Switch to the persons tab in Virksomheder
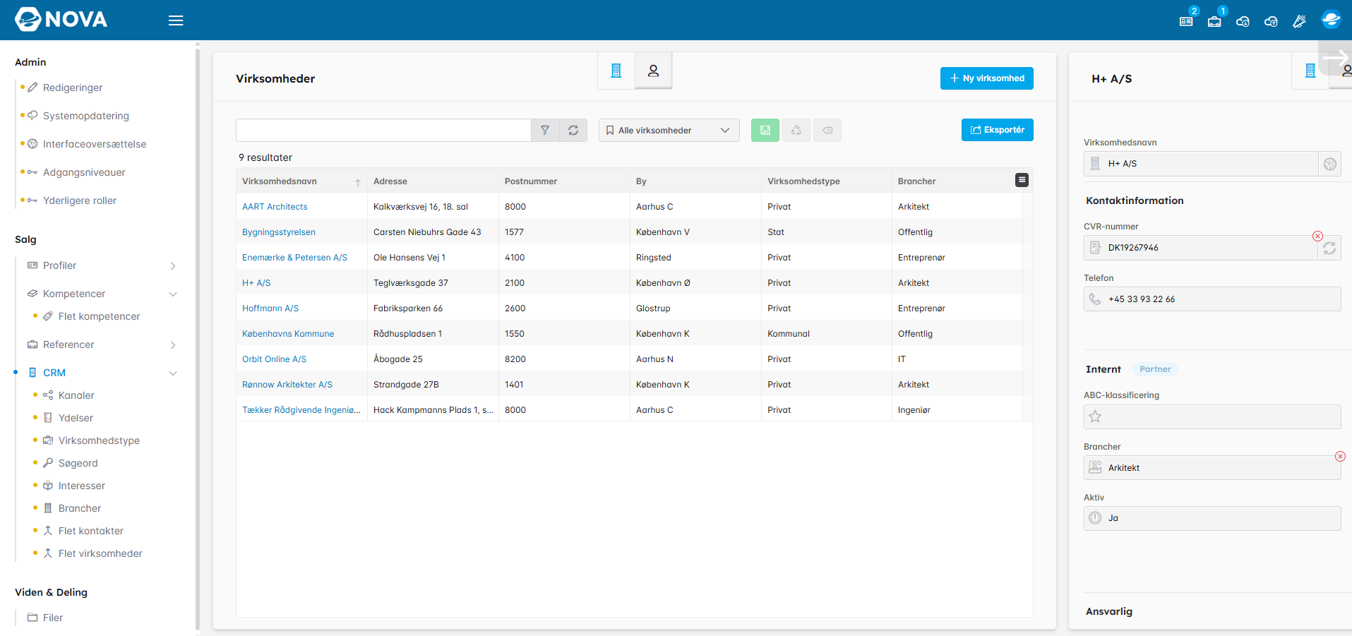The image size is (1352, 636). [x=654, y=71]
